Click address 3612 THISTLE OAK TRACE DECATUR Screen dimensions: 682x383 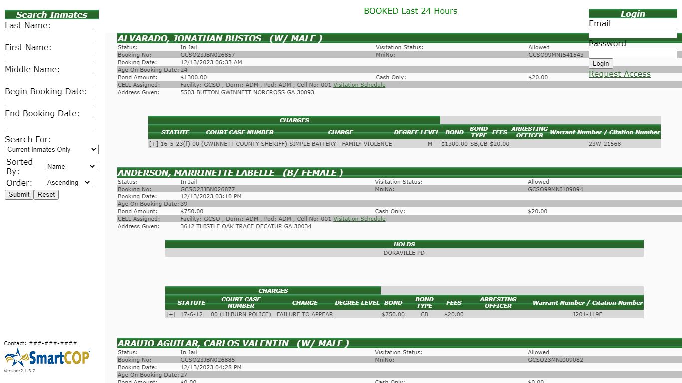click(246, 226)
